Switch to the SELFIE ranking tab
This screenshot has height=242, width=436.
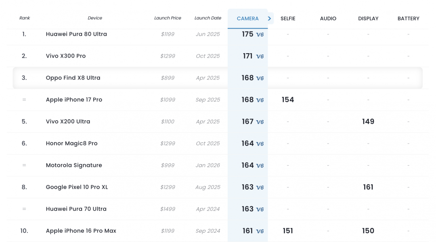(288, 19)
